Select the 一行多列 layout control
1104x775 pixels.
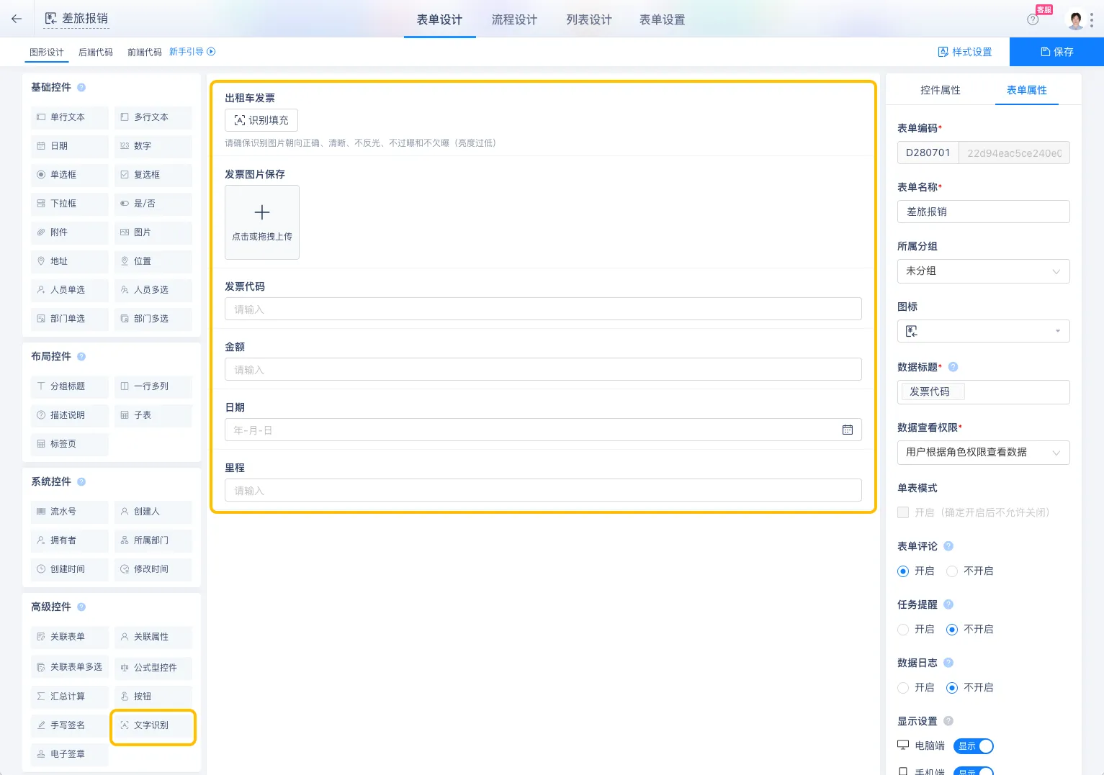click(x=153, y=386)
